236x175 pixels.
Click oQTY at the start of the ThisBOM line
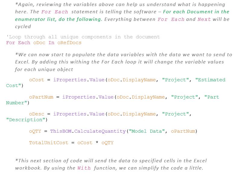[35, 131]
